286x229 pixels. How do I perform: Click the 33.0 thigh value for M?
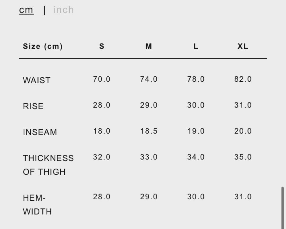pos(149,157)
